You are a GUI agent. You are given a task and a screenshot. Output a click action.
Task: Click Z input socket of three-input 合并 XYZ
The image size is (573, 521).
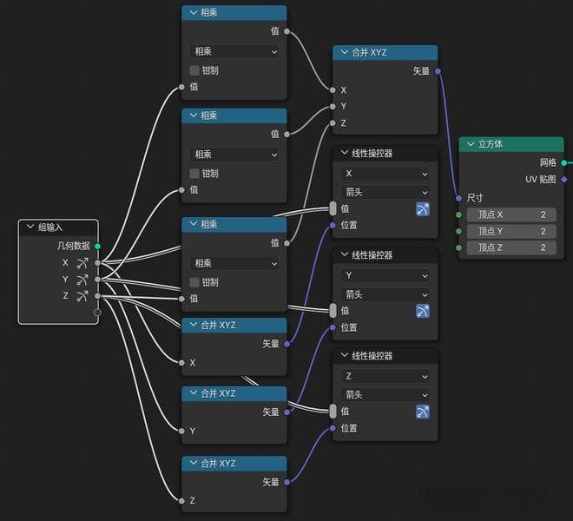point(333,123)
